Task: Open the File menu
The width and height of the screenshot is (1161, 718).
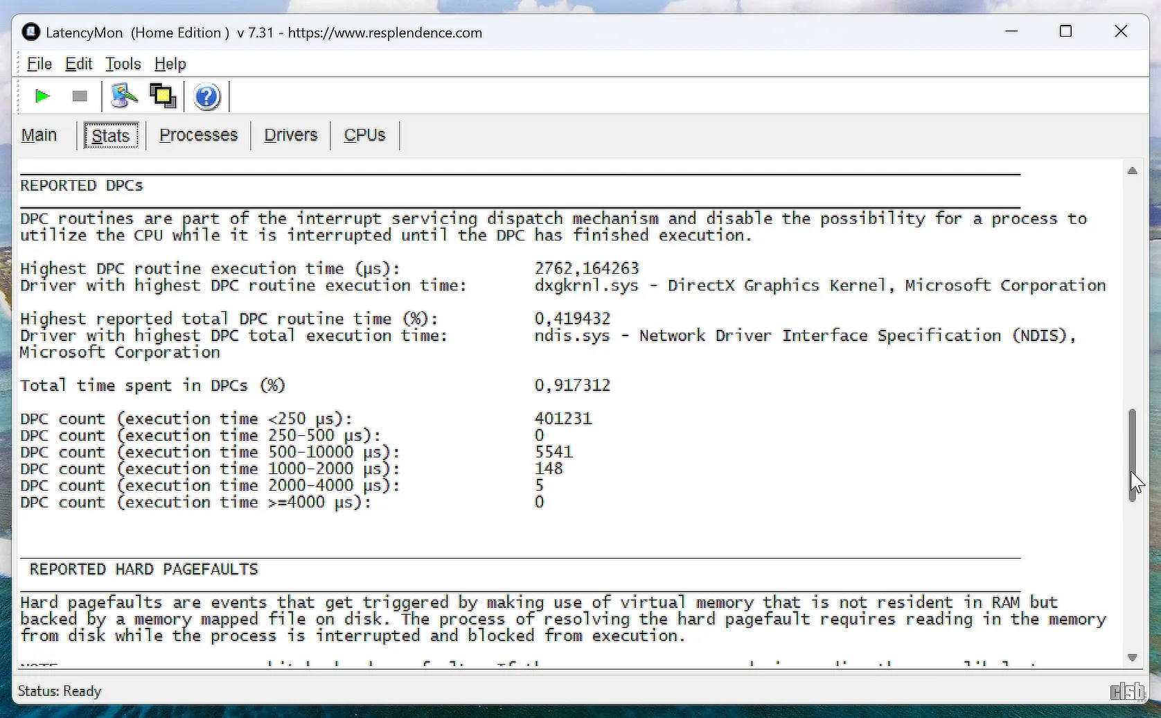Action: (x=39, y=64)
